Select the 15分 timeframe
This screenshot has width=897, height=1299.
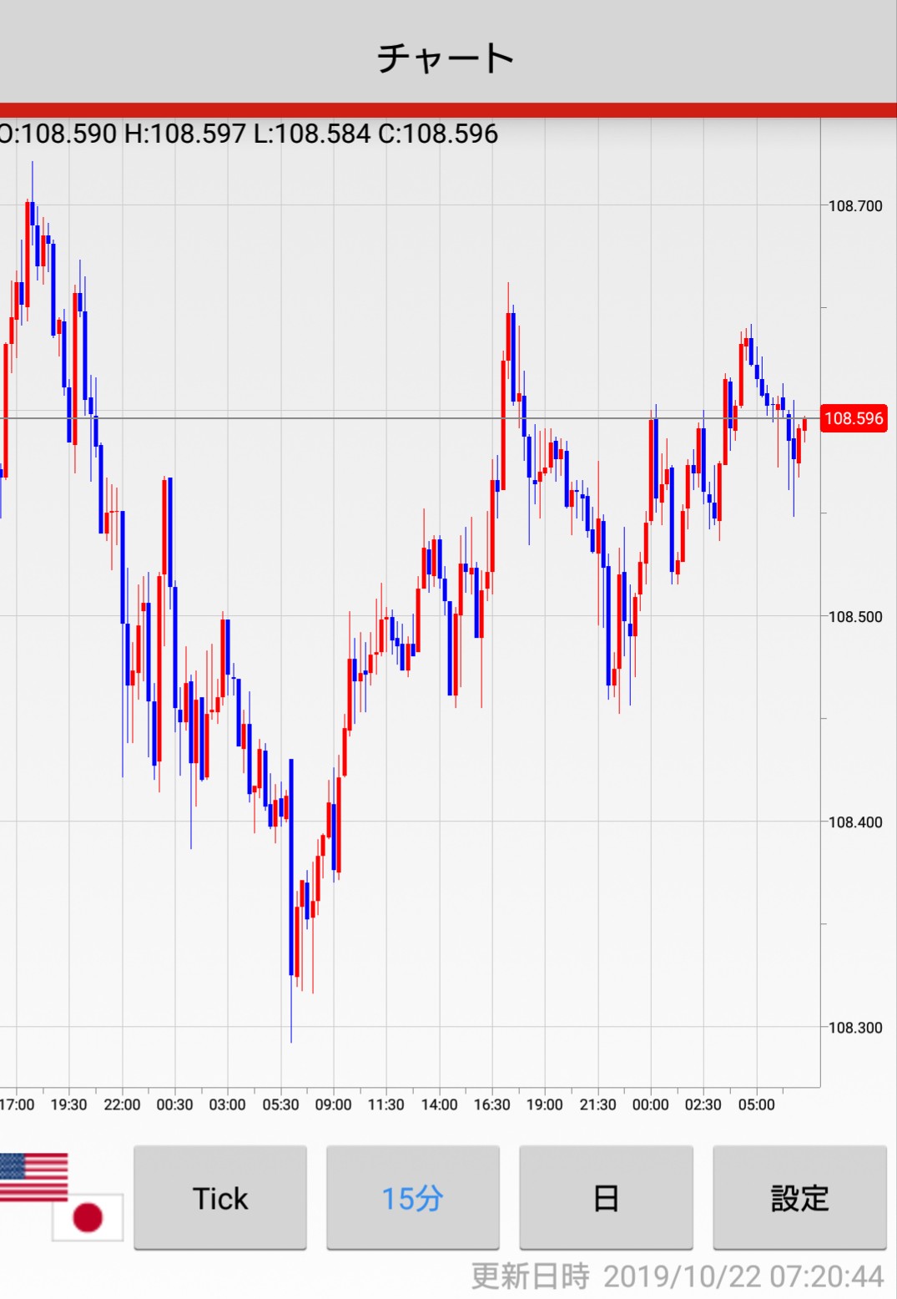[x=412, y=1198]
